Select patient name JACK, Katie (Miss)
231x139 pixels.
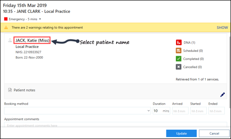[x=32, y=40]
